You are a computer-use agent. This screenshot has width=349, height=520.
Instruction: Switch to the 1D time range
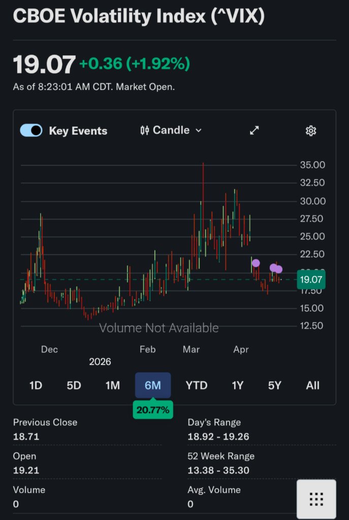click(36, 385)
